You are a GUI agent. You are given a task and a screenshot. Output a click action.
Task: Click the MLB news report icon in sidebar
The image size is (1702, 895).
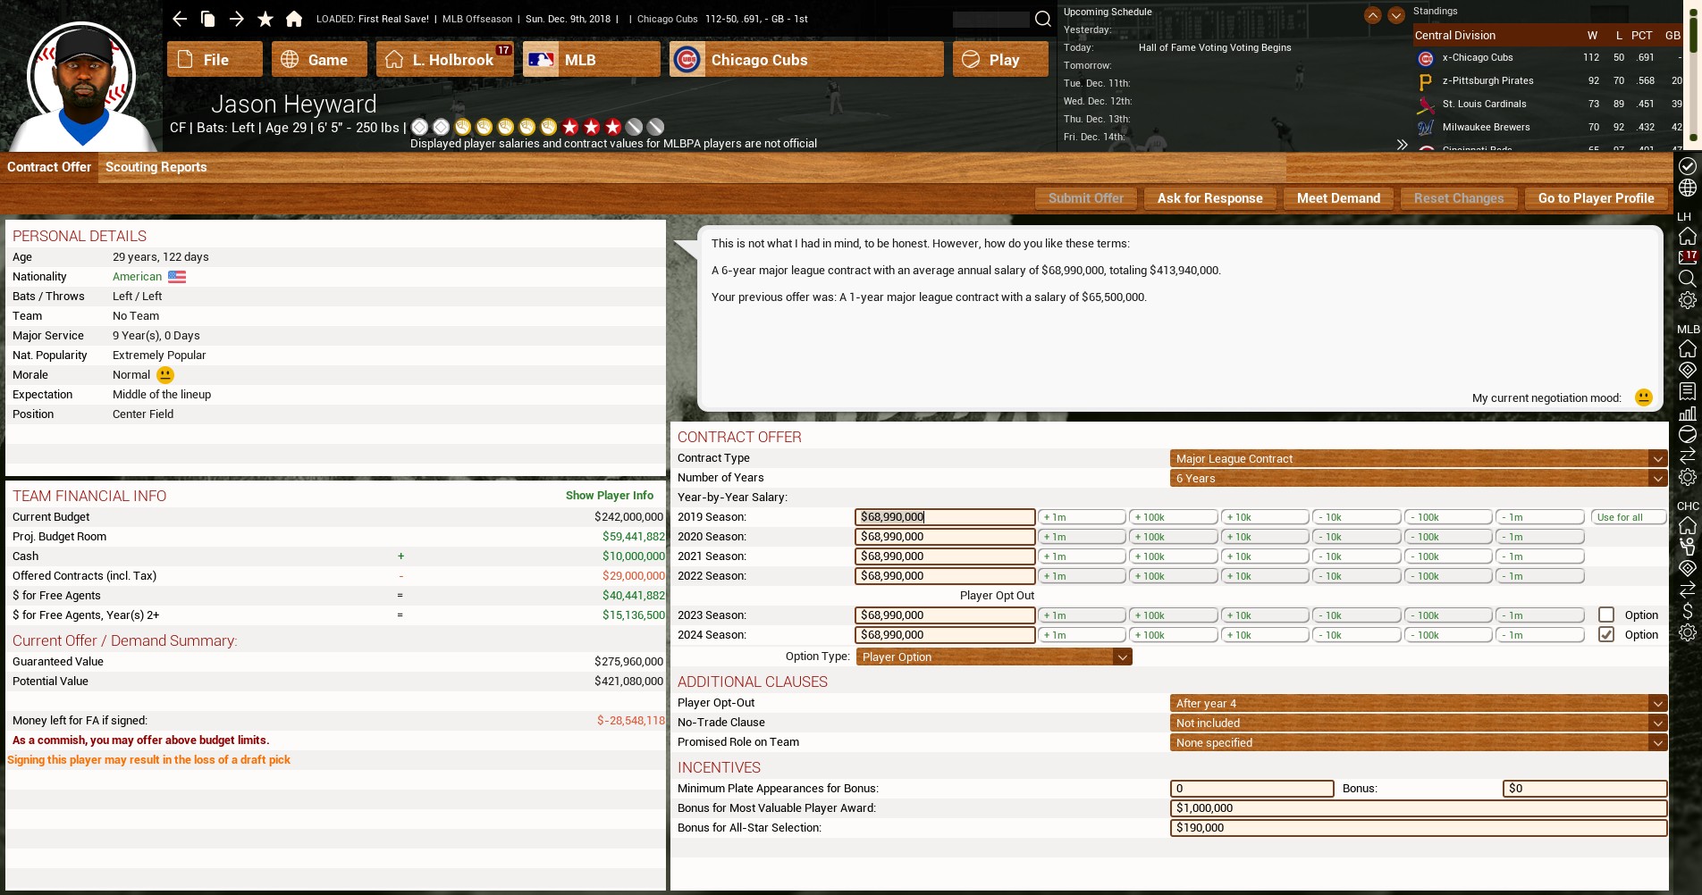tap(1688, 391)
